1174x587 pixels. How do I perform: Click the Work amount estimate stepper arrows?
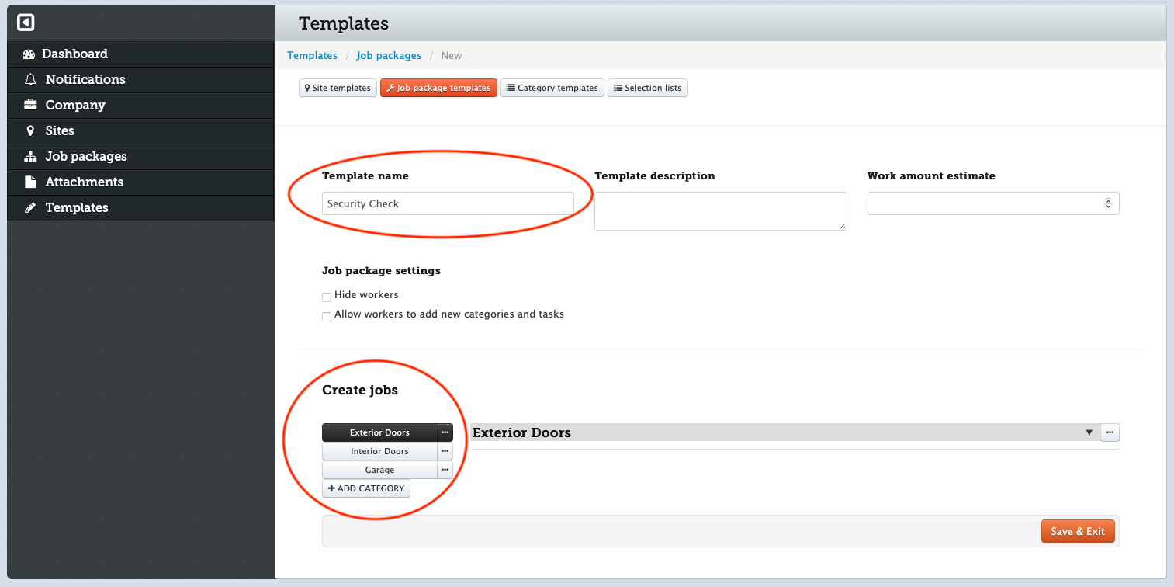point(1108,203)
